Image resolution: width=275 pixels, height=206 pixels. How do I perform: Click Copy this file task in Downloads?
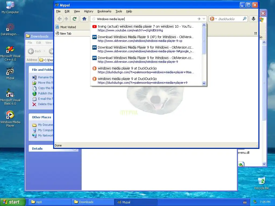[43, 88]
